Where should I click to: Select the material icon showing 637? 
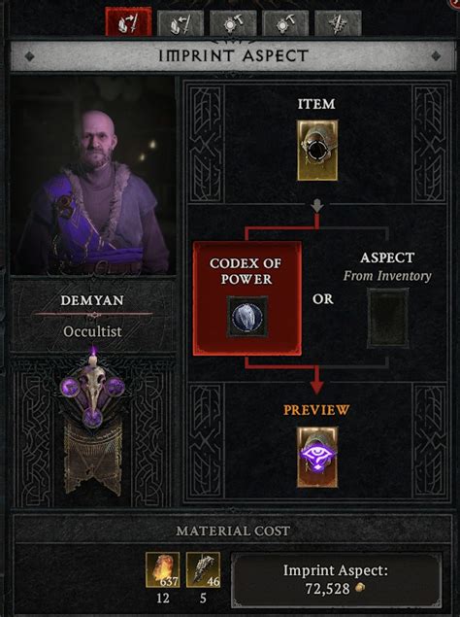[163, 569]
